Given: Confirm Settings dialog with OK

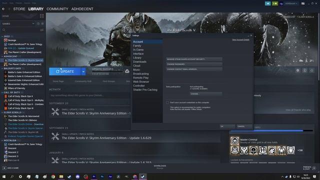Looking at the screenshot, I should pos(227,126).
